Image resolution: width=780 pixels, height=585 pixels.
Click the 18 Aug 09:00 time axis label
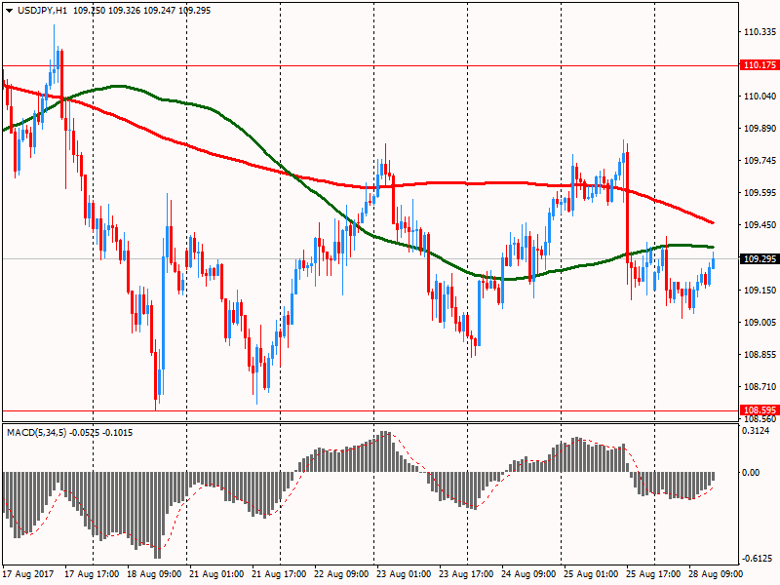click(154, 574)
